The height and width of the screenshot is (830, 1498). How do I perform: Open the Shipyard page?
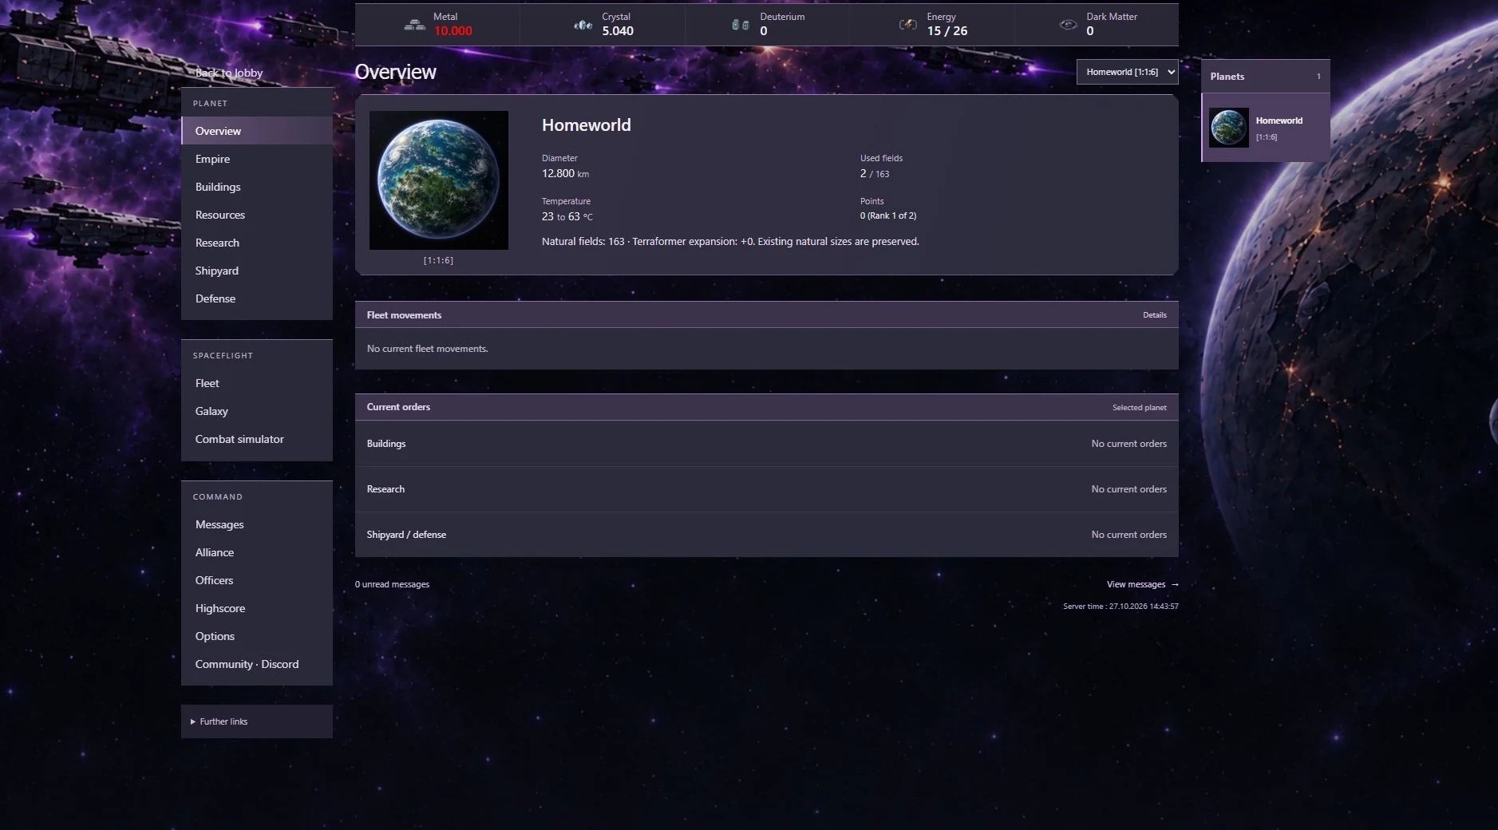pyautogui.click(x=257, y=271)
